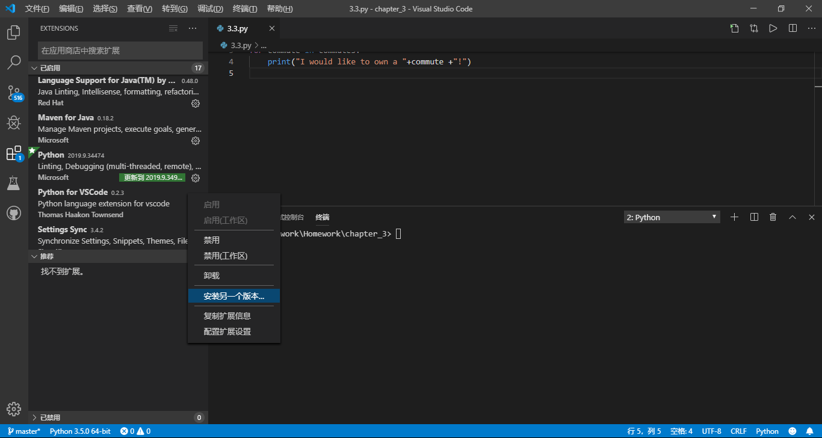This screenshot has height=438, width=822.
Task: Expand the 已禁用 extensions section
Action: (54, 417)
